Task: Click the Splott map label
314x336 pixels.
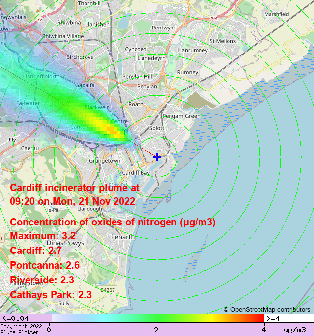Action: tap(157, 128)
